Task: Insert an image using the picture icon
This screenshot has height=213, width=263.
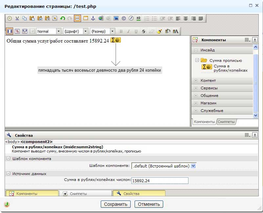Action: (116, 18)
